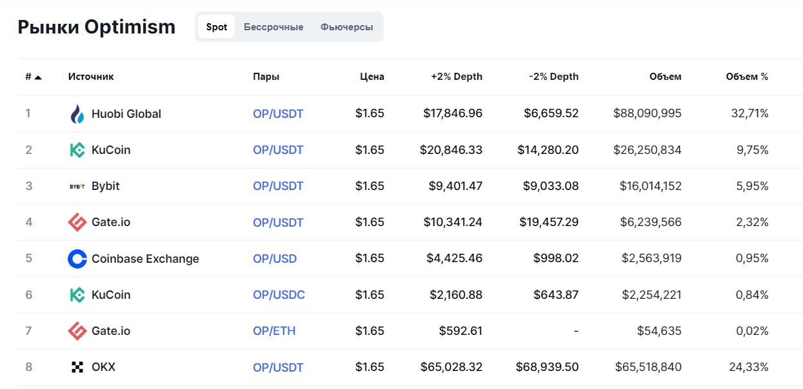Sort by -2% Depth column header
This screenshot has width=803, height=389.
pyautogui.click(x=553, y=77)
